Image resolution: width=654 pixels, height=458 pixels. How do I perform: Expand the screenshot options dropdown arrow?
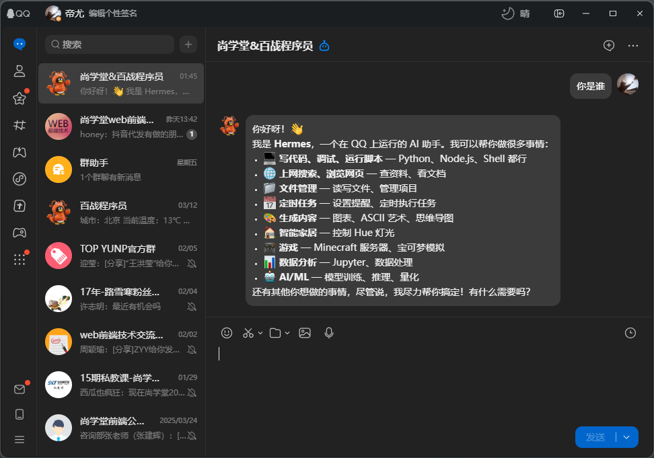260,333
